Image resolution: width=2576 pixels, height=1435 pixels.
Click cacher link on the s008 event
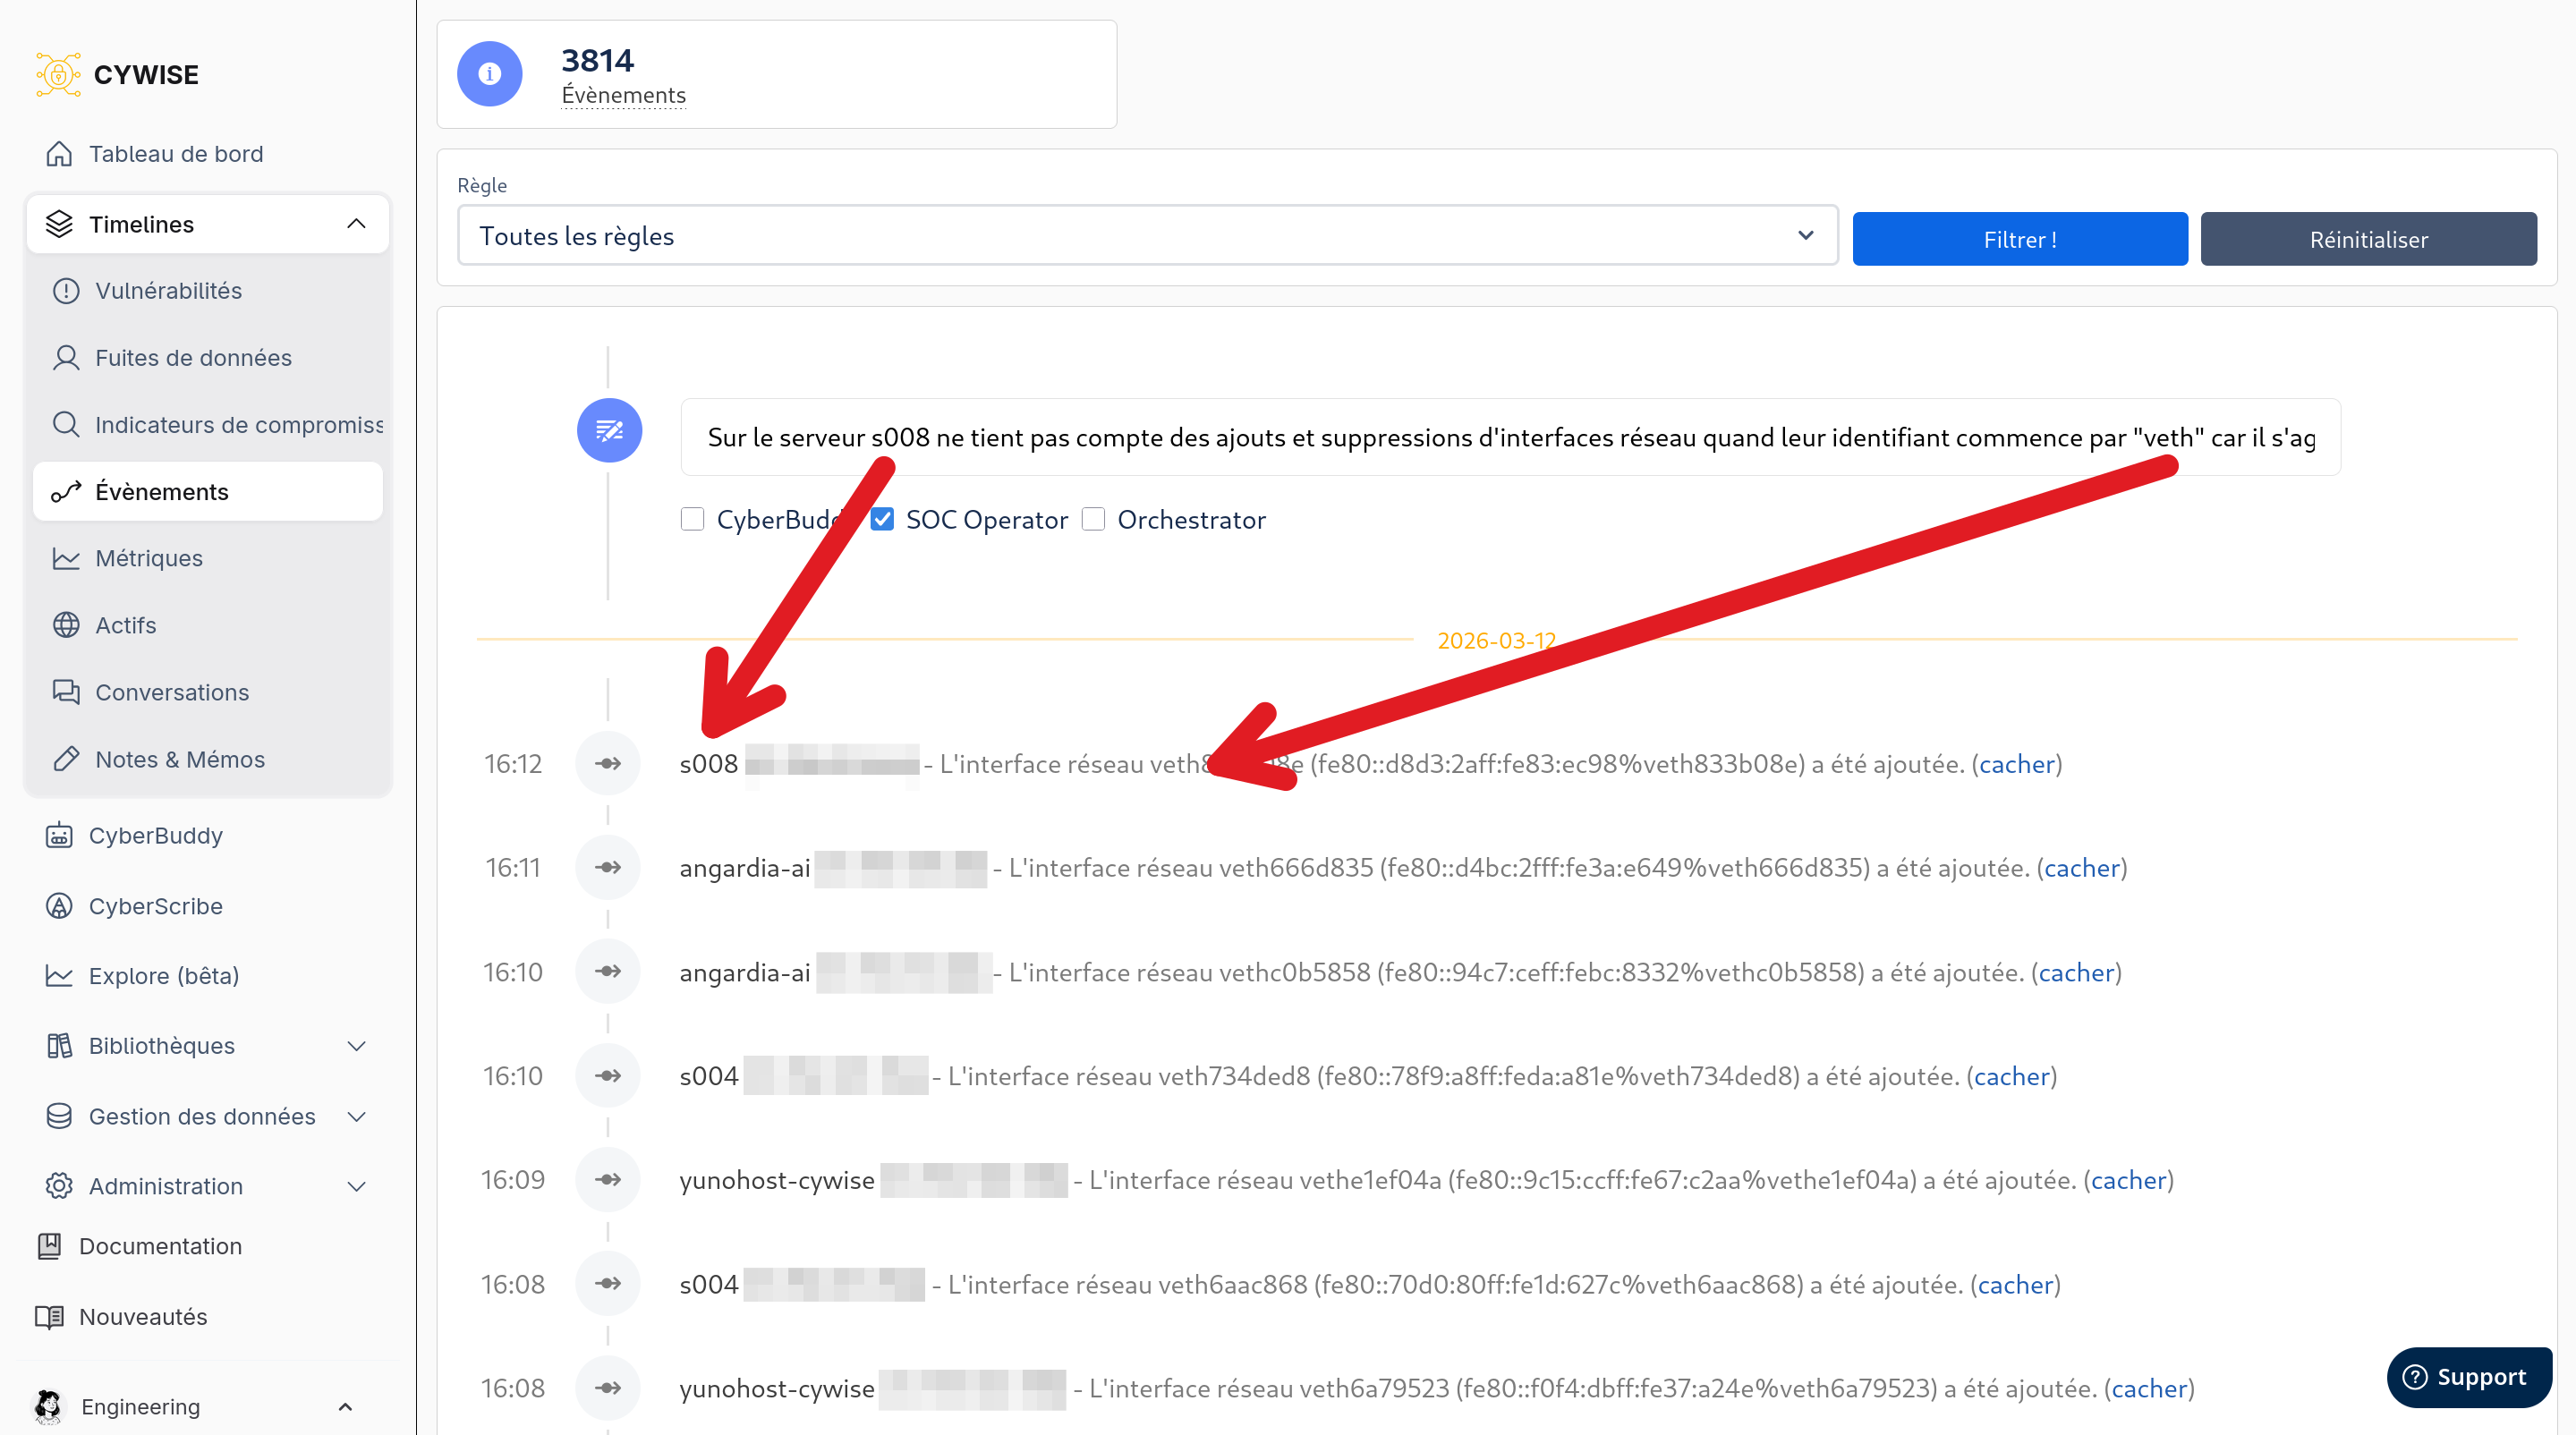2016,765
